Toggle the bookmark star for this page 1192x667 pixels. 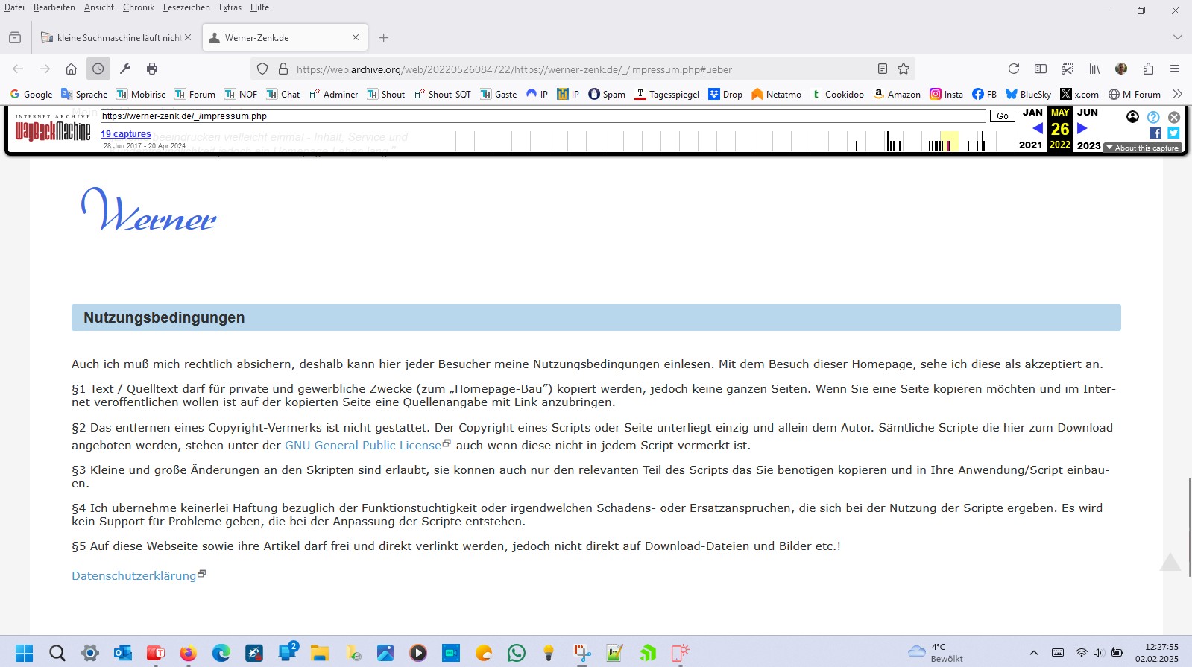(904, 69)
